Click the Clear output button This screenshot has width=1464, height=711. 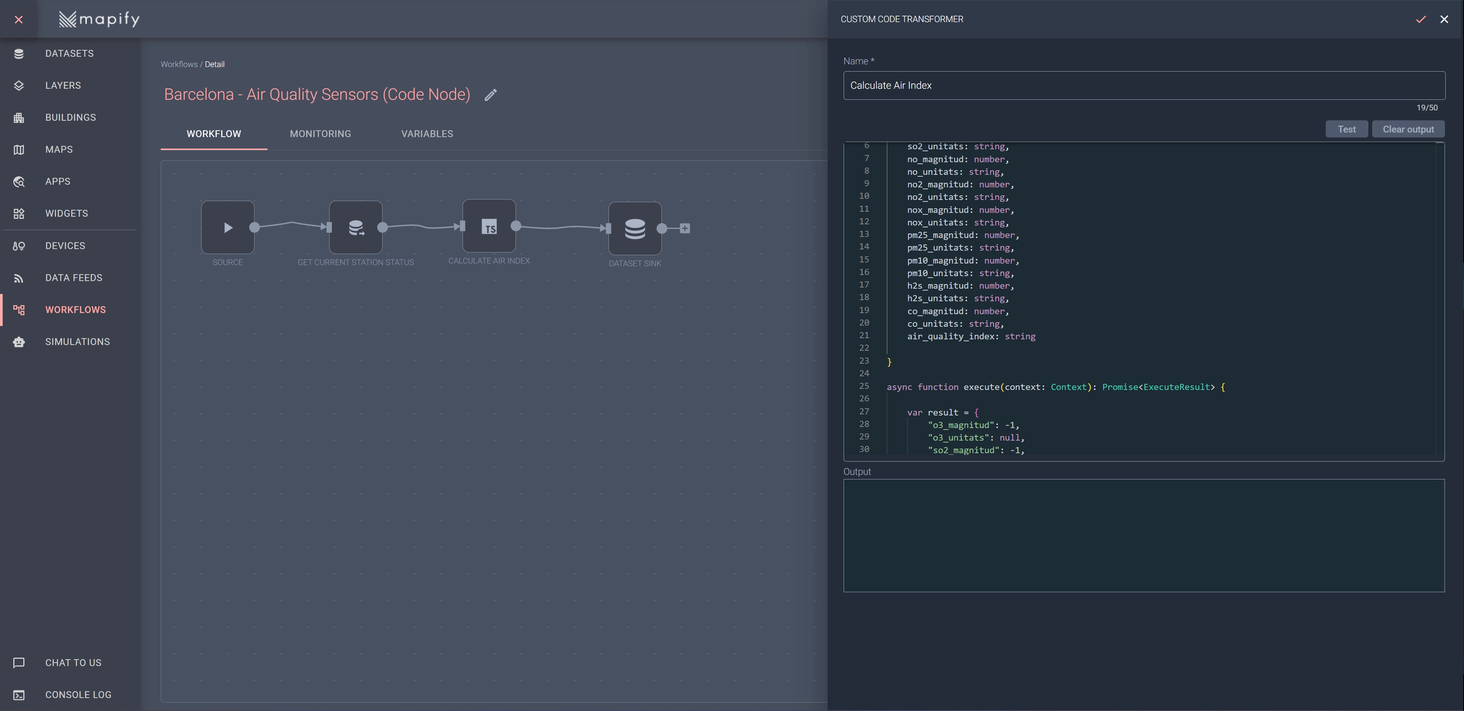(1408, 129)
